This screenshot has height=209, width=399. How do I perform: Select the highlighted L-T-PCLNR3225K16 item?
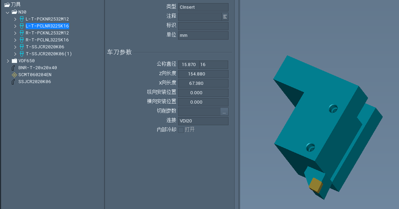[x=47, y=26]
